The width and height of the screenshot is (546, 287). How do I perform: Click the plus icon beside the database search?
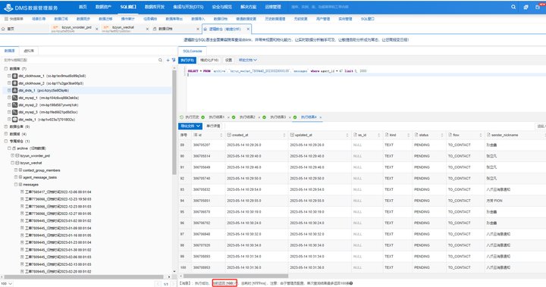168,60
